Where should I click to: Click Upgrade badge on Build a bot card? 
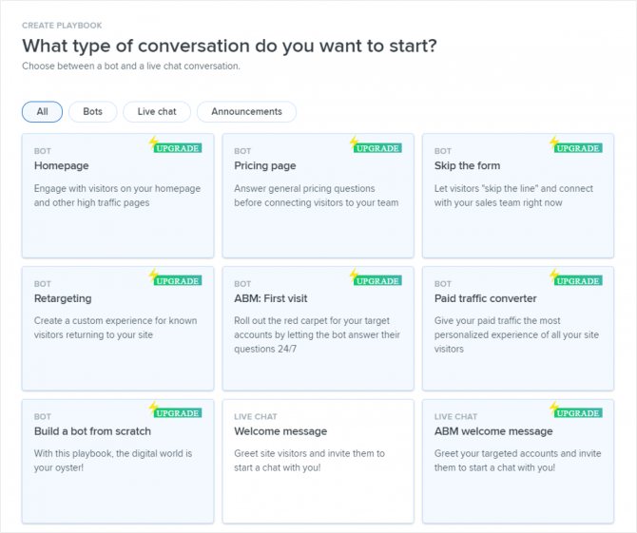(178, 414)
